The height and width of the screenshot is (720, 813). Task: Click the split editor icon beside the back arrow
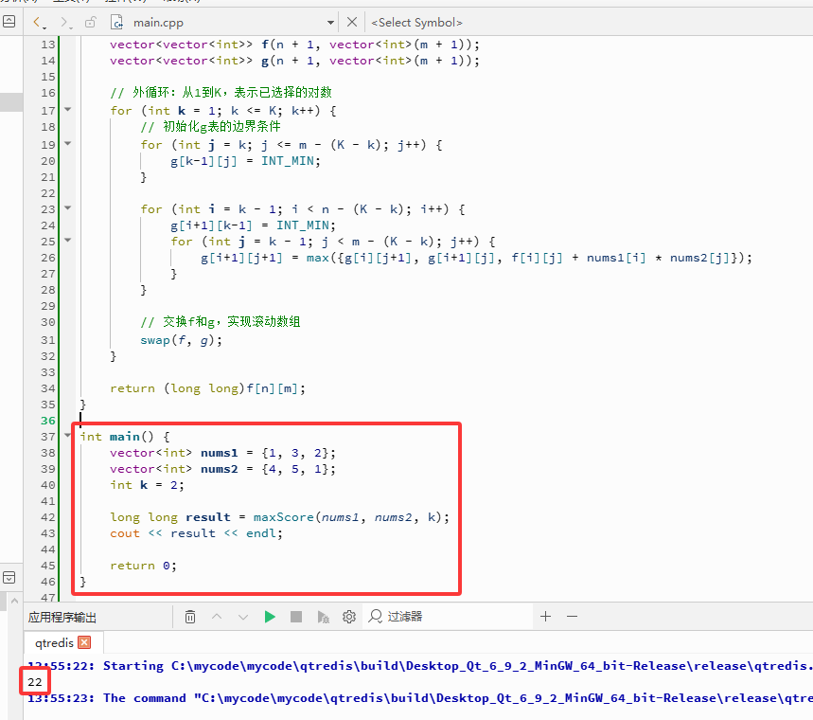[9, 22]
